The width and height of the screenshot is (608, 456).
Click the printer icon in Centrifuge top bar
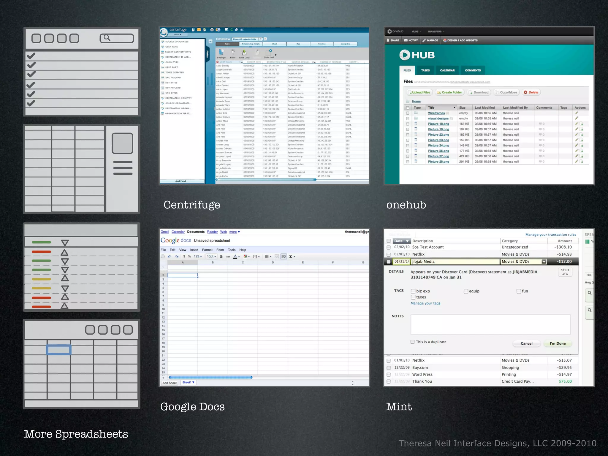point(212,30)
